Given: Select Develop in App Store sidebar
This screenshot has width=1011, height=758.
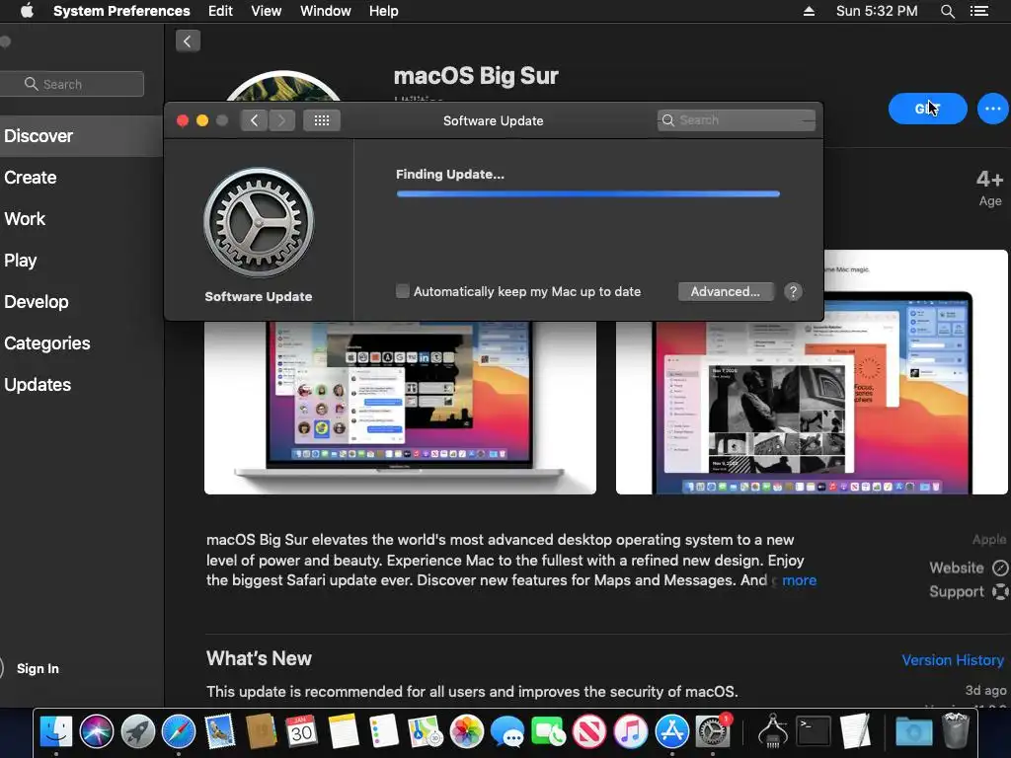Looking at the screenshot, I should point(37,302).
